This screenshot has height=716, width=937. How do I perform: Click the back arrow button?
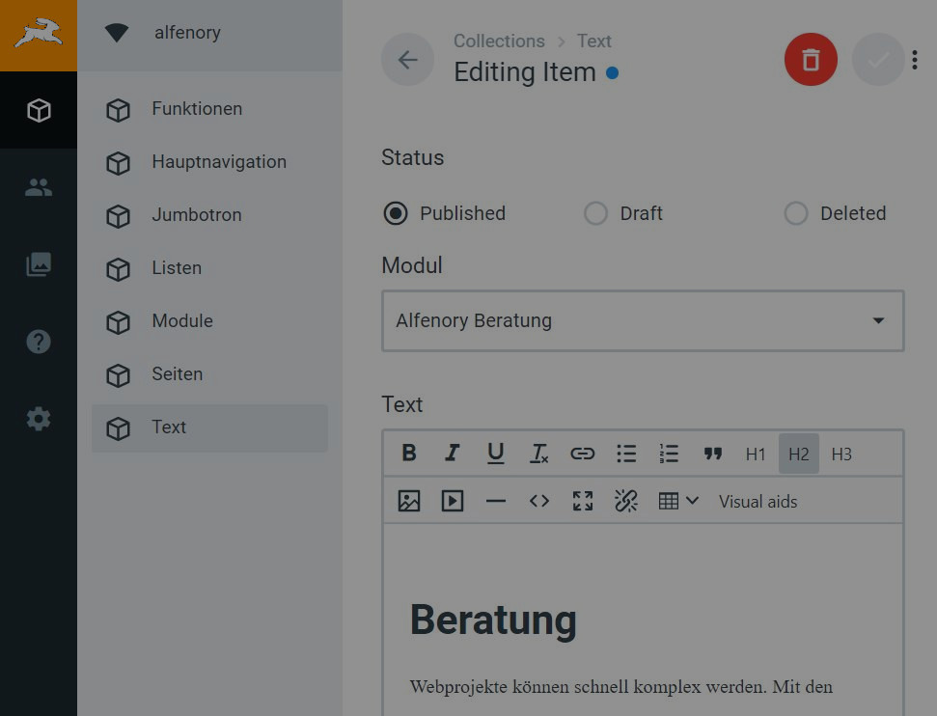(x=407, y=60)
